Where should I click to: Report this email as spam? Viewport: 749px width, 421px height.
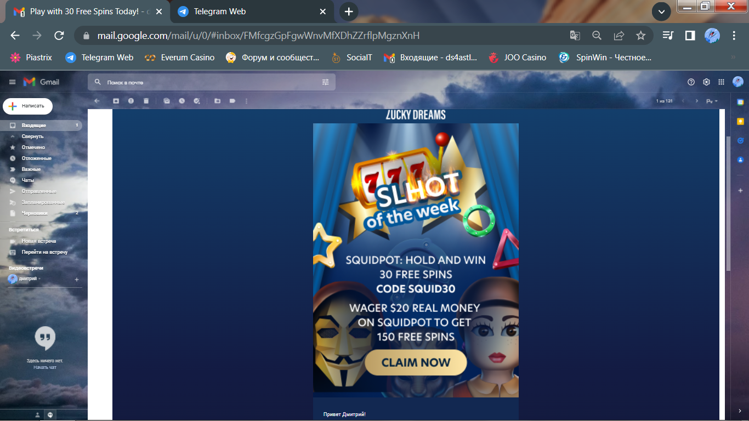tap(131, 101)
